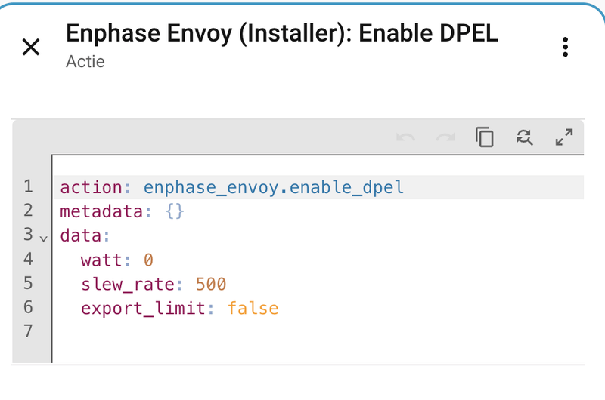
Task: Open find and replace in editor
Action: point(525,137)
